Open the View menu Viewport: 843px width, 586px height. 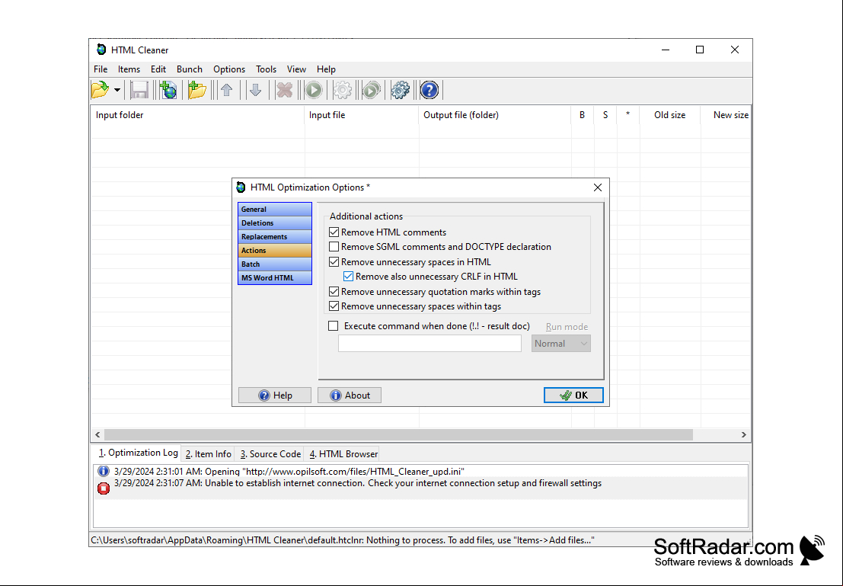(x=296, y=69)
